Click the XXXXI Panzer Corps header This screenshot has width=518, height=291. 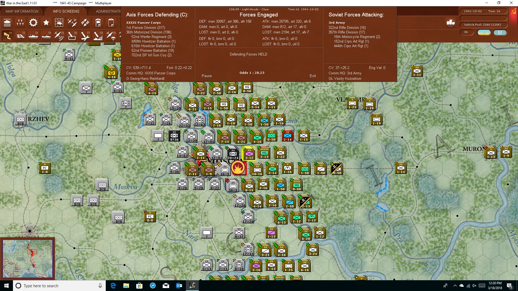point(143,23)
